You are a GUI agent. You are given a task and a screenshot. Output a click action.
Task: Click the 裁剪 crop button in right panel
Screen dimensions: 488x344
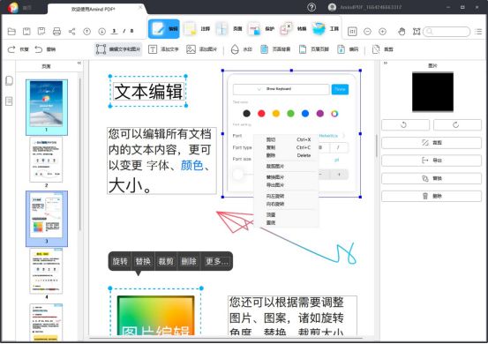[x=432, y=143]
